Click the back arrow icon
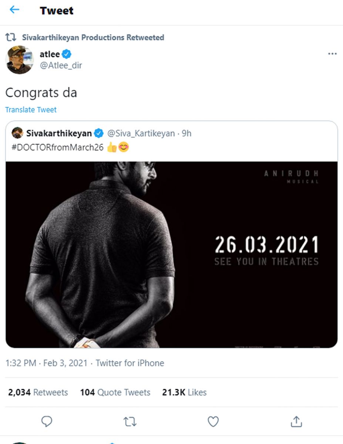The image size is (343, 444). [x=14, y=10]
